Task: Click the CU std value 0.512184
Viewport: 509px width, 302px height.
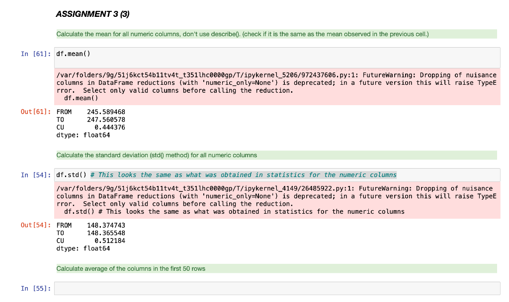Action: coord(110,241)
